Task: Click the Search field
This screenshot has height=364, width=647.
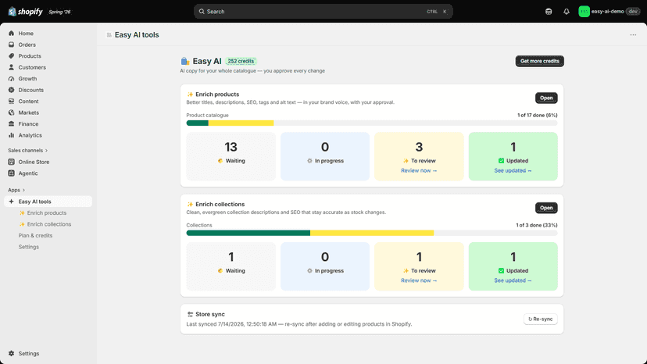Action: 323,12
